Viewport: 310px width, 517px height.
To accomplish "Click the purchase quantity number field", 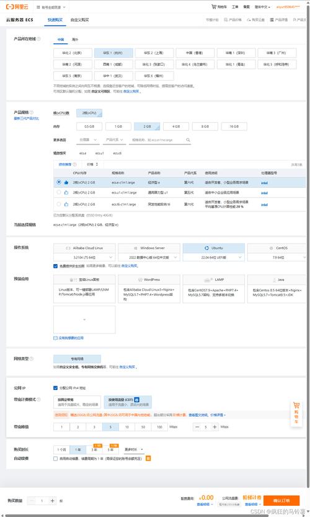I will click(42, 501).
